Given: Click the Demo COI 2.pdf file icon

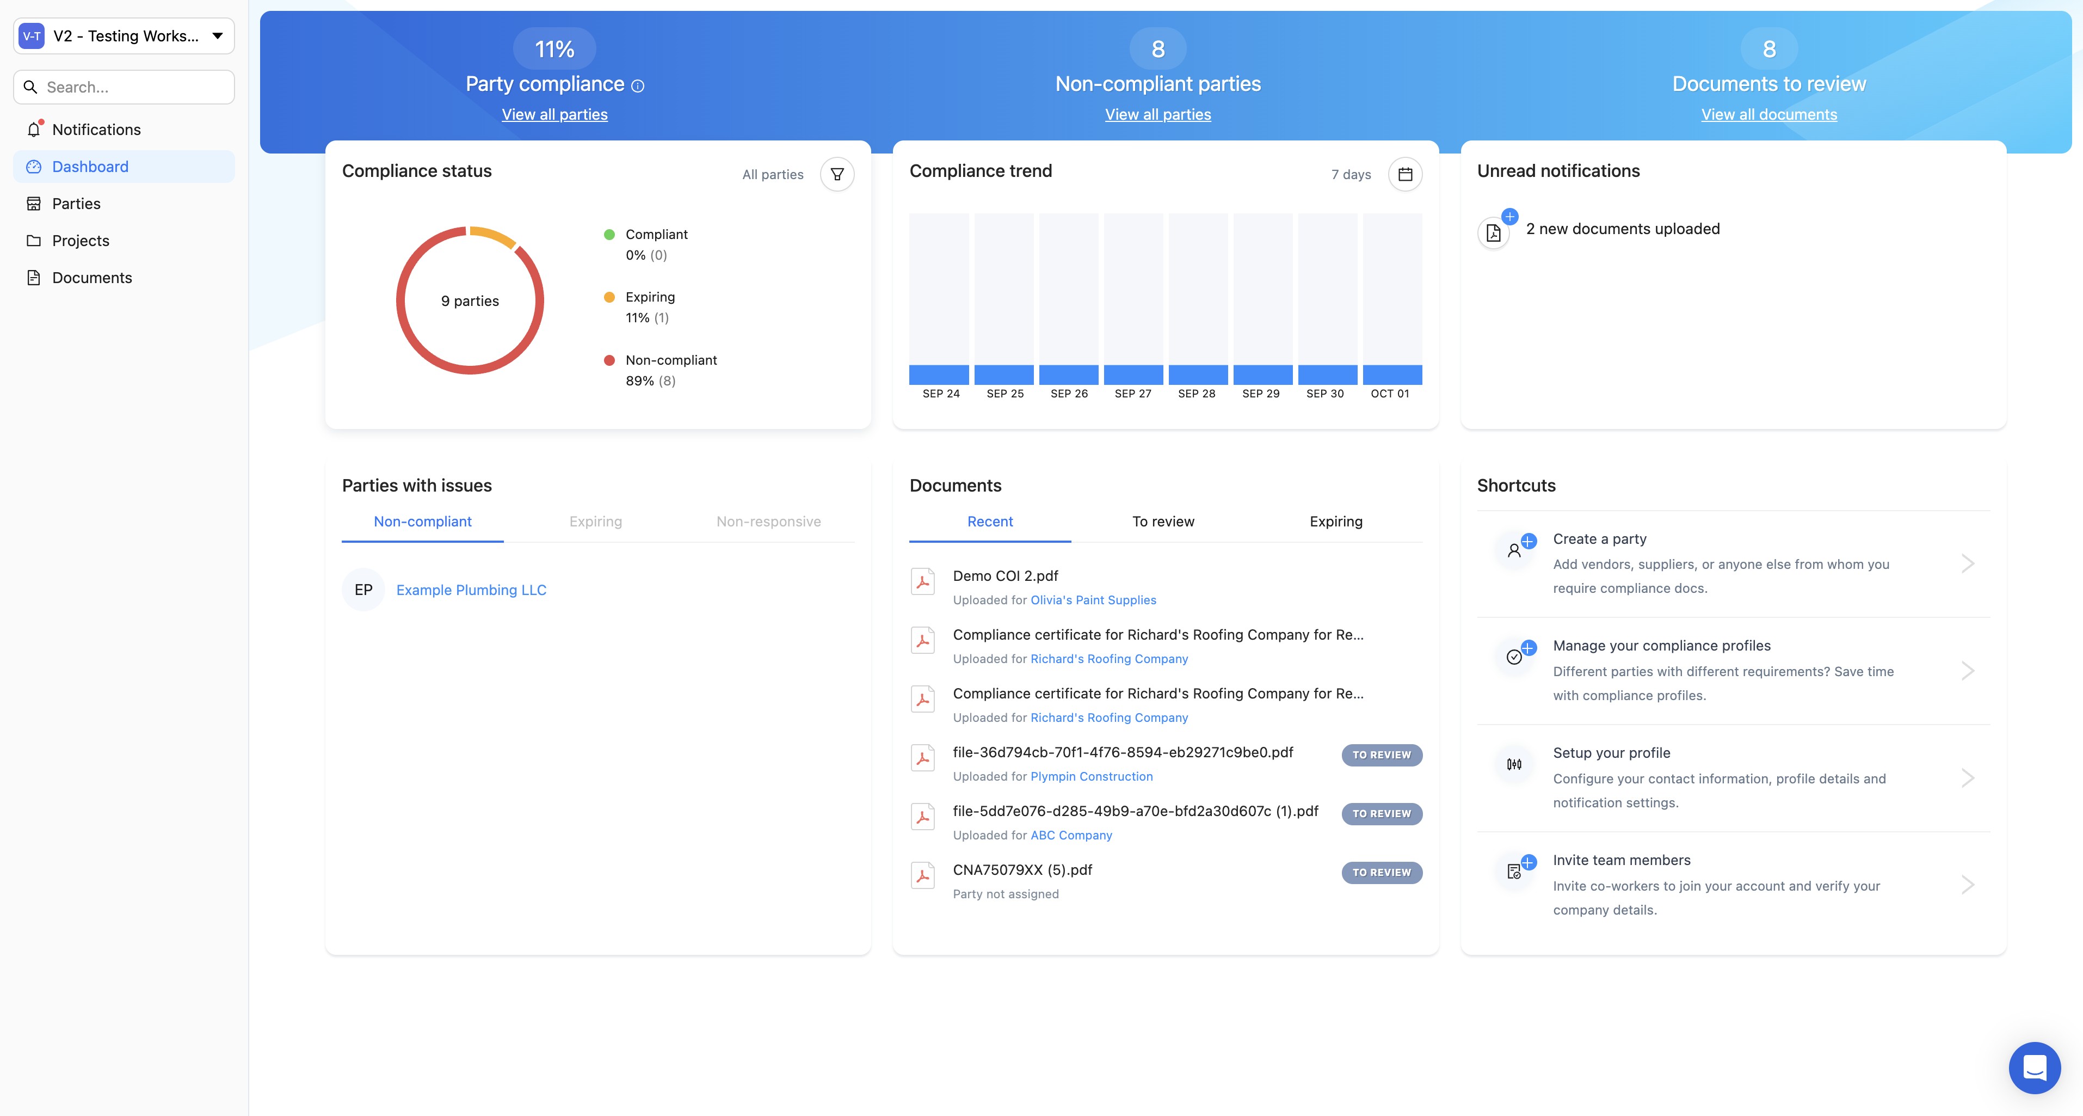Looking at the screenshot, I should click(923, 581).
